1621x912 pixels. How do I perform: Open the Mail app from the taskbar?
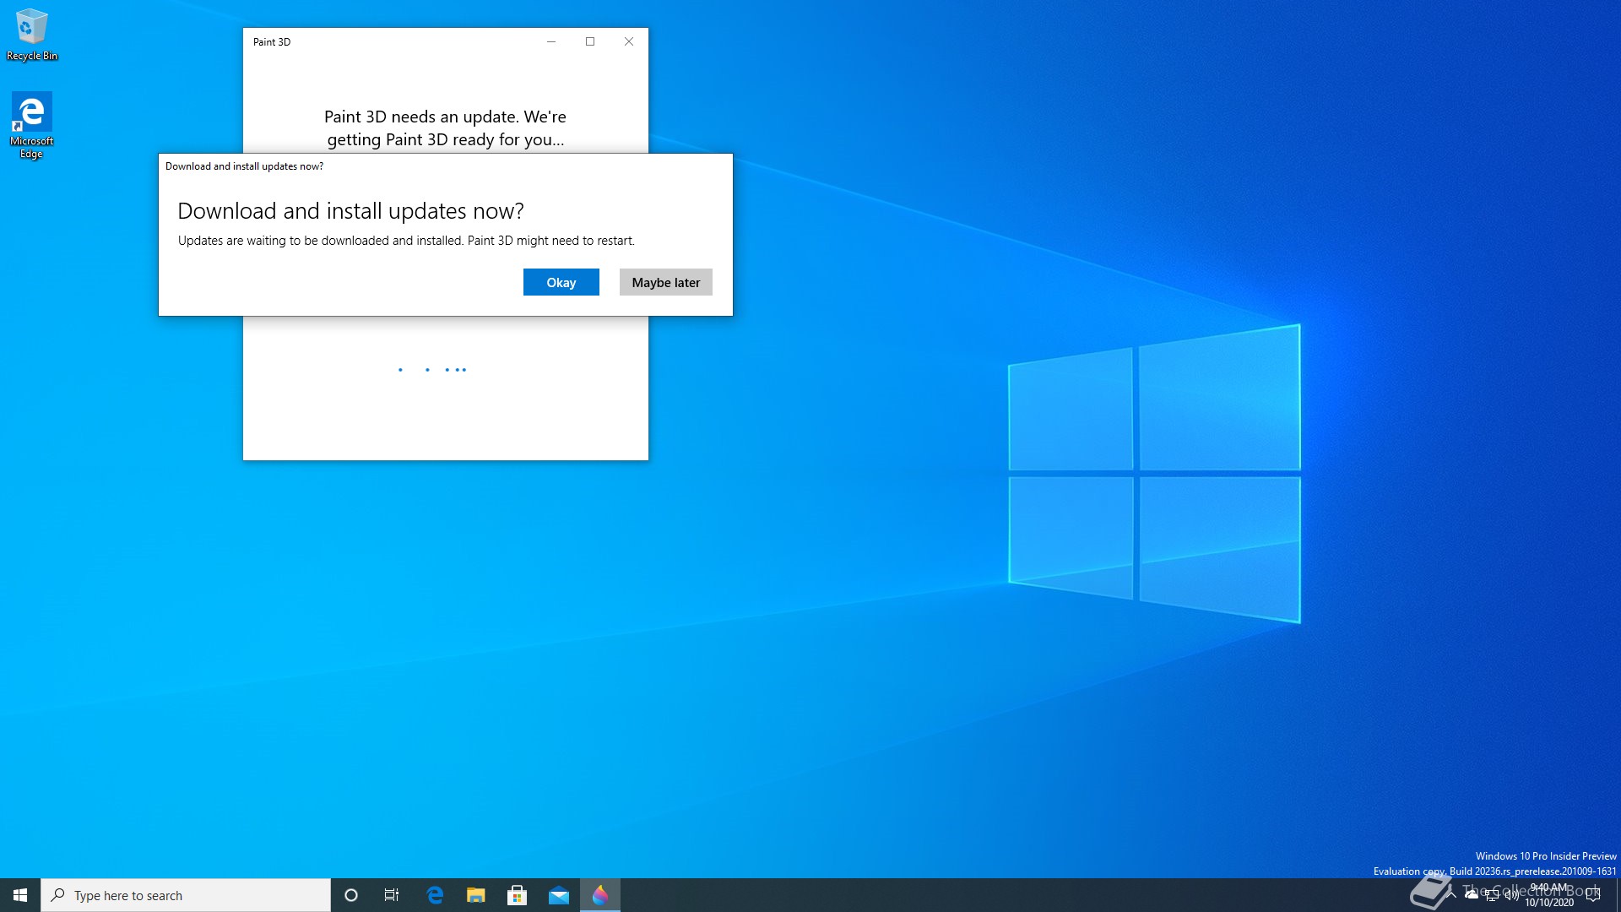pos(559,895)
